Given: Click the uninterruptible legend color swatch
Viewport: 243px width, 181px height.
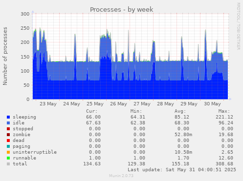Looking at the screenshot, I should [x=8, y=152].
